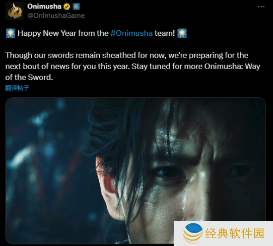Viewport: 273px width, 246px height.
Task: Open the three-dot more options menu
Action: point(261,6)
